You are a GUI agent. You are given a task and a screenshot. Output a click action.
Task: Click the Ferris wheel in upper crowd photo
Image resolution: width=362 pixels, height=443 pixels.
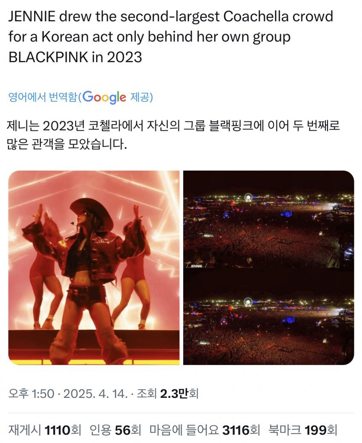pyautogui.click(x=248, y=197)
